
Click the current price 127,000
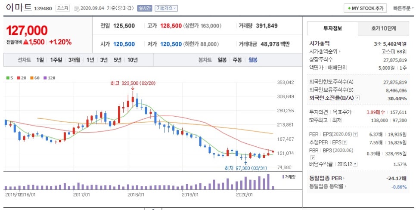click(x=27, y=31)
